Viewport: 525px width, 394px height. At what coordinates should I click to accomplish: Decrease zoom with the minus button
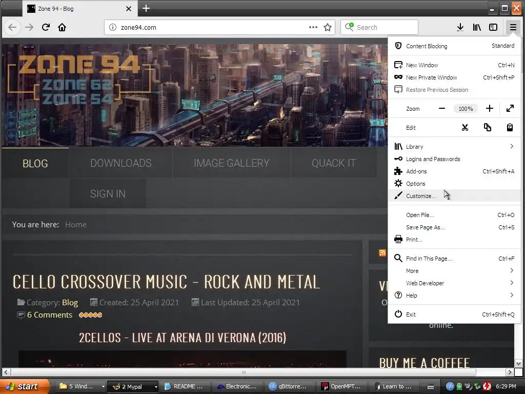(442, 108)
